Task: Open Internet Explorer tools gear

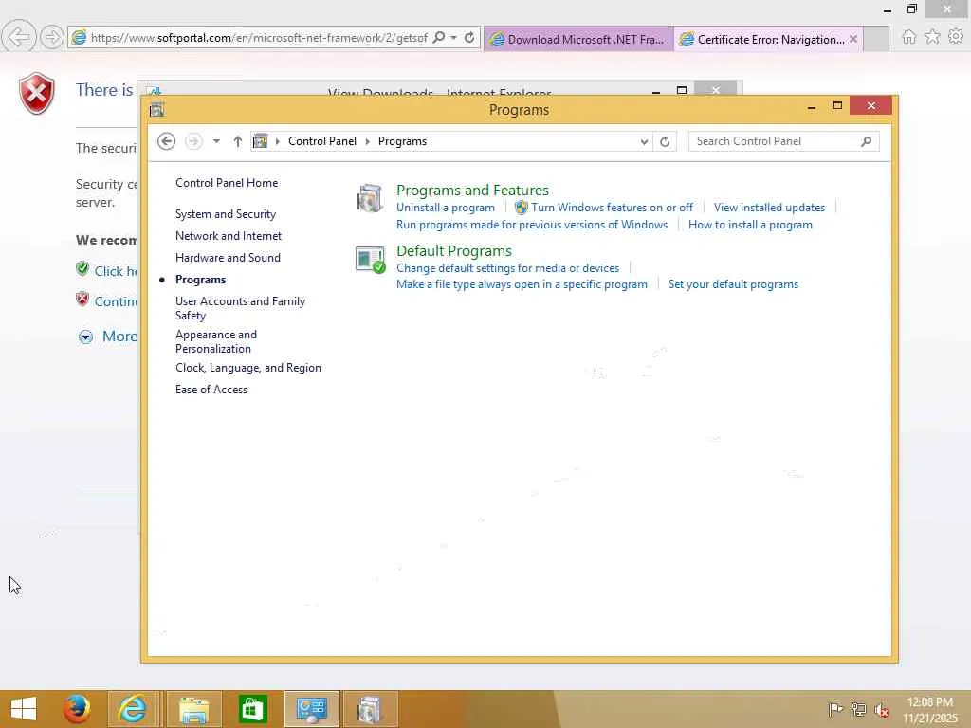Action: click(956, 37)
